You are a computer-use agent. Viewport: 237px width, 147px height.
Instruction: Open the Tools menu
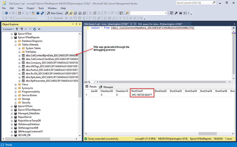pyautogui.click(x=41, y=8)
